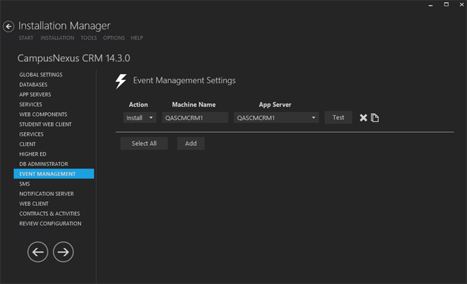Click the back arrow beside Installation Manager
Screen dimensions: 467x284
(x=8, y=27)
